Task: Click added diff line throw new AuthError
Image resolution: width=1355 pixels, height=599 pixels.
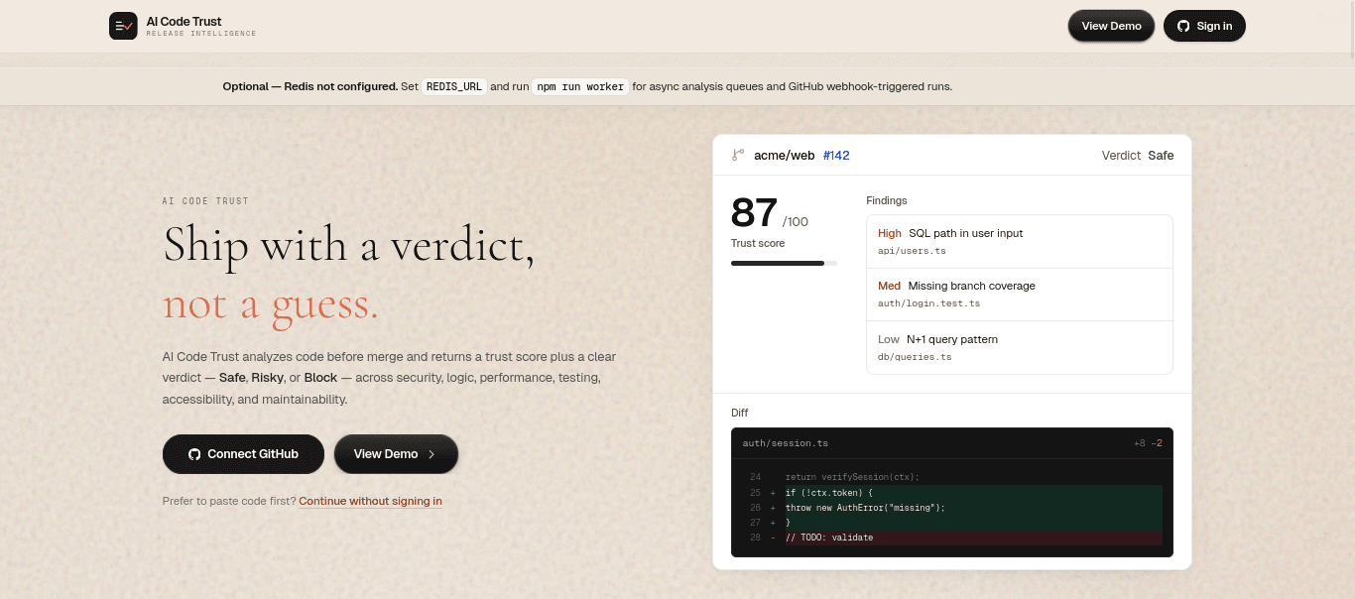Action: point(952,507)
